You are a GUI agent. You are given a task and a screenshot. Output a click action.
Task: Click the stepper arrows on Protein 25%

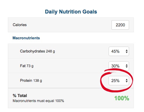(x=127, y=81)
